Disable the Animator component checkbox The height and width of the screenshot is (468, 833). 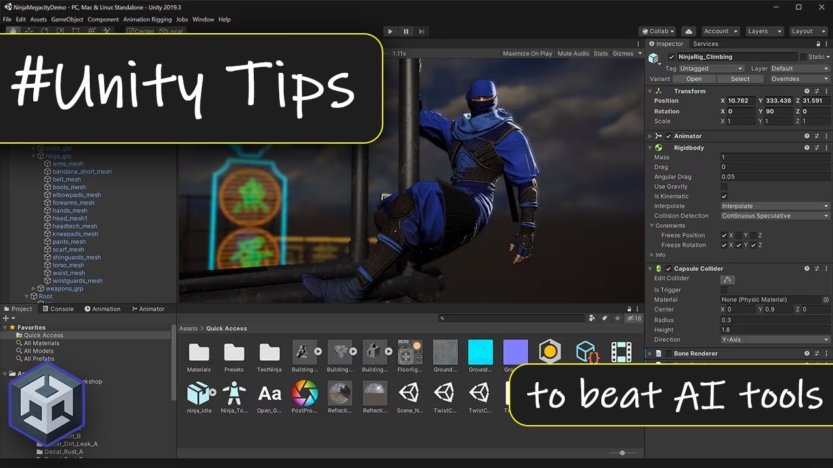pyautogui.click(x=668, y=136)
